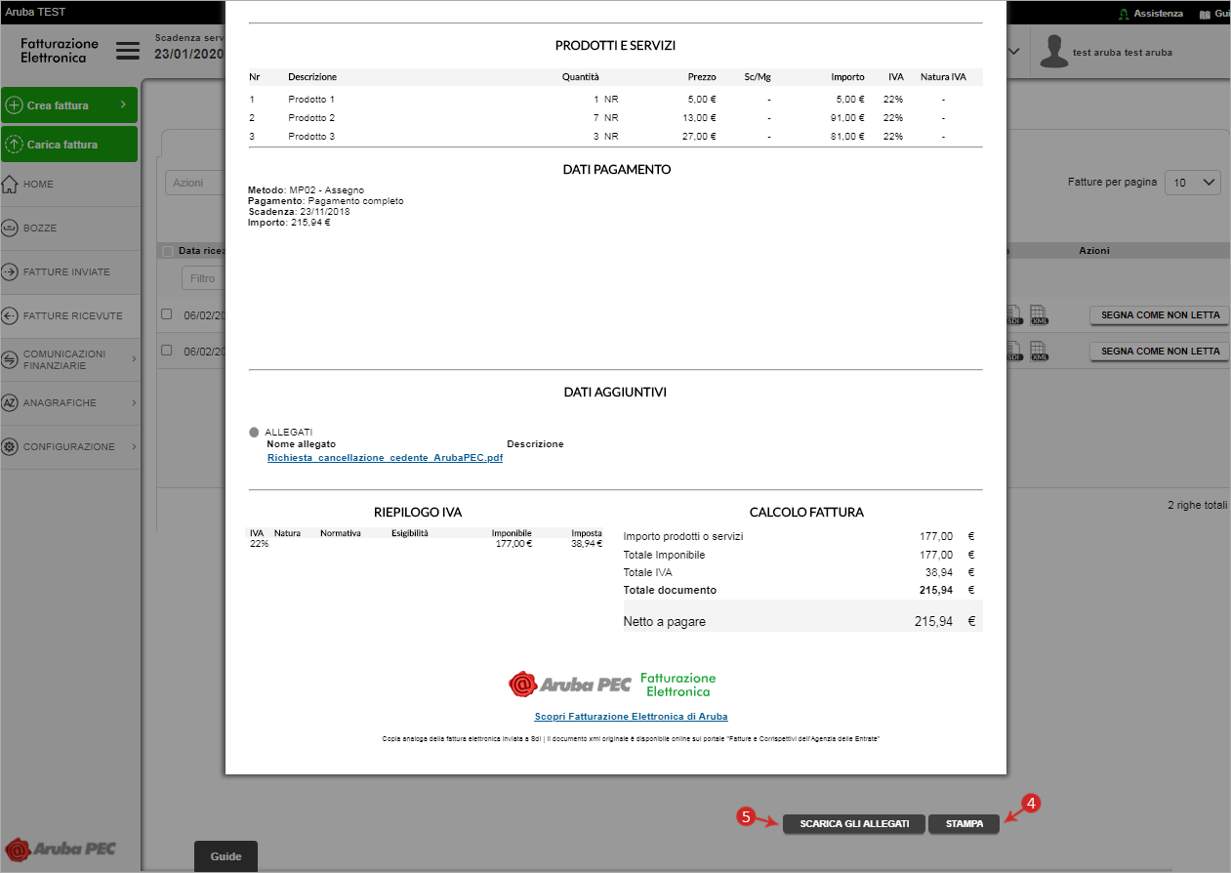Viewport: 1231px width, 873px height.
Task: Click the Comunicazioni Finanziarie icon
Action: click(11, 359)
